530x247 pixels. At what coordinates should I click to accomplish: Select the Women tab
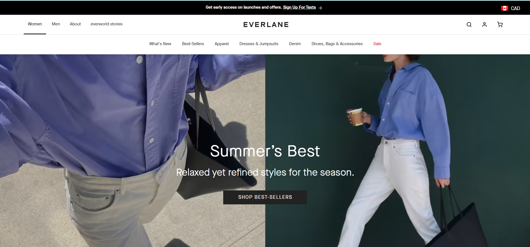click(35, 24)
